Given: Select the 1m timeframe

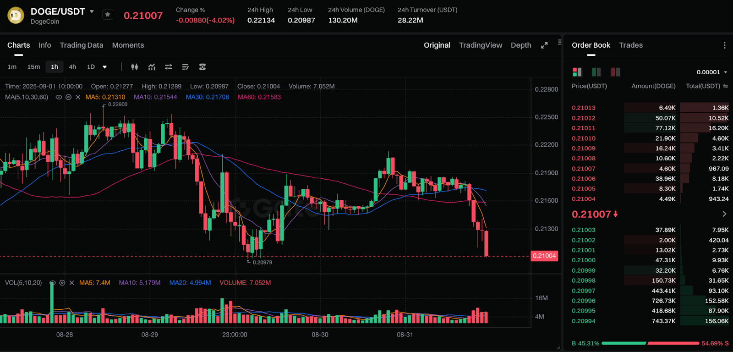Looking at the screenshot, I should coord(12,67).
